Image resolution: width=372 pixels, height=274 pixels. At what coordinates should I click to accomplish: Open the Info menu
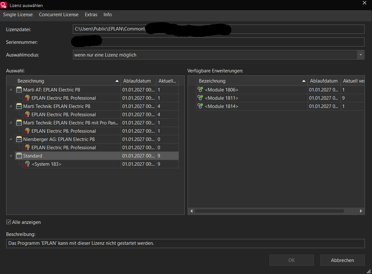pos(107,15)
